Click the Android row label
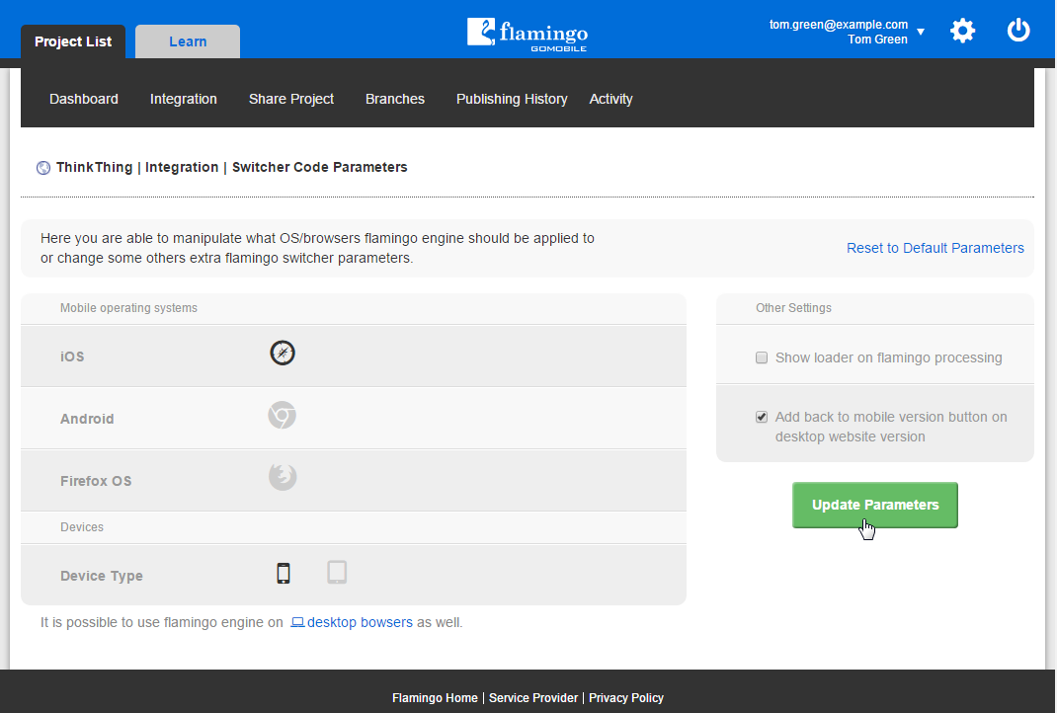Screen dimensions: 1057x713 click(x=87, y=419)
